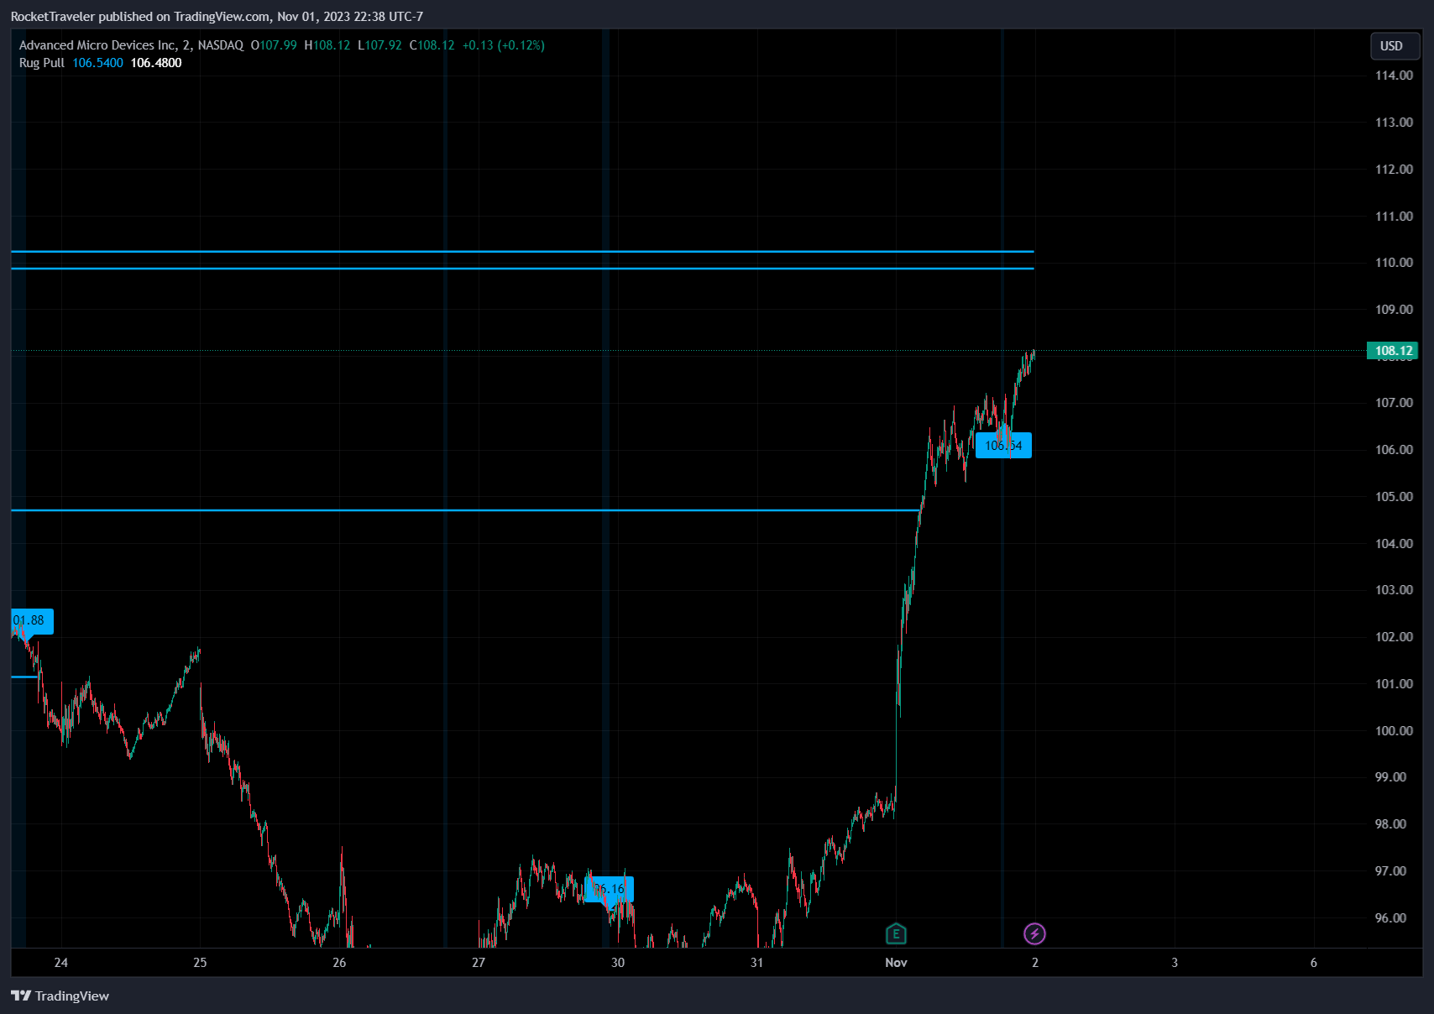1434x1014 pixels.
Task: Click the 30 date axis label
Action: coord(618,963)
